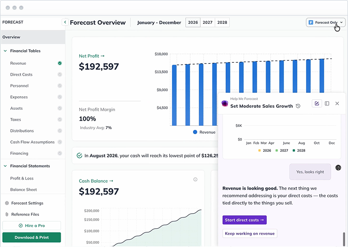Click the Direct Costs status check circle
348x250 pixels.
[x=60, y=75]
